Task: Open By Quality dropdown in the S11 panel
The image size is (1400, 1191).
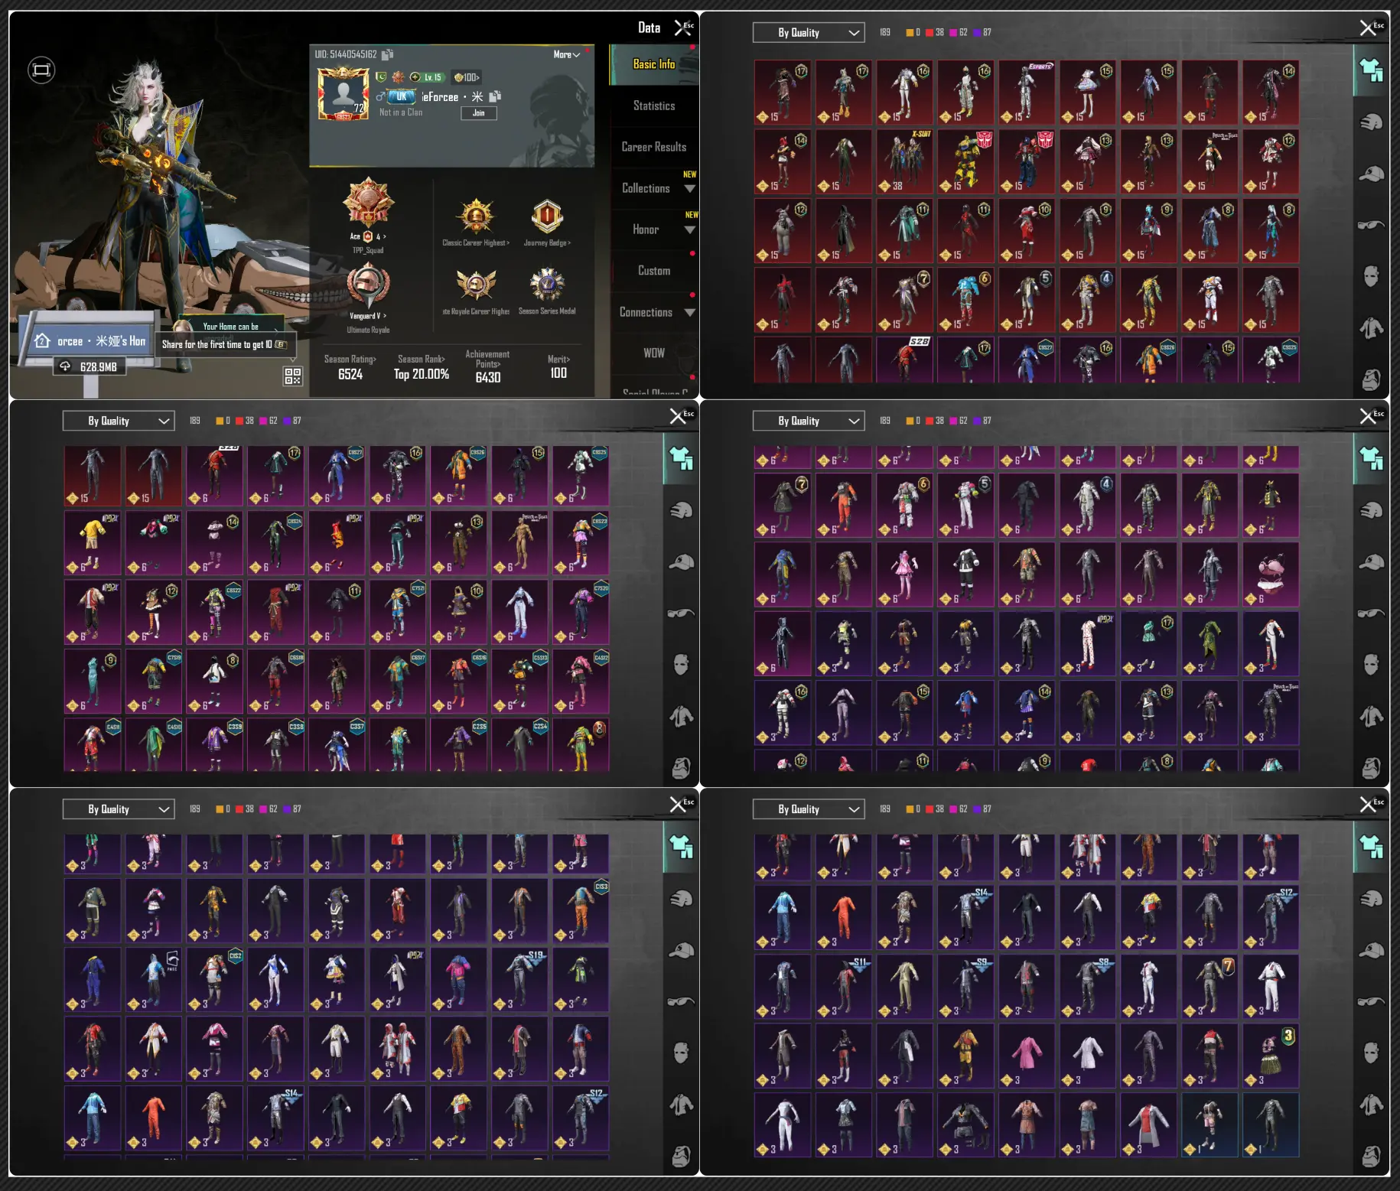Action: point(809,809)
